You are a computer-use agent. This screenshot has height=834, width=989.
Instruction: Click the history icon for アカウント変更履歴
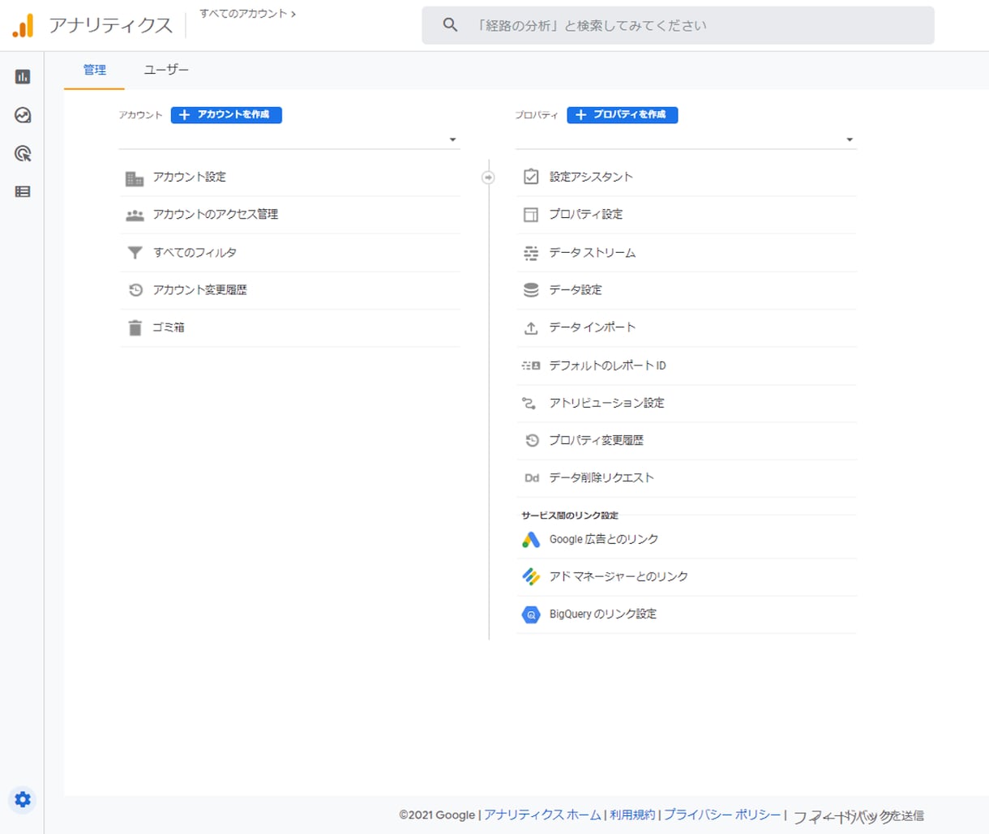(x=135, y=290)
